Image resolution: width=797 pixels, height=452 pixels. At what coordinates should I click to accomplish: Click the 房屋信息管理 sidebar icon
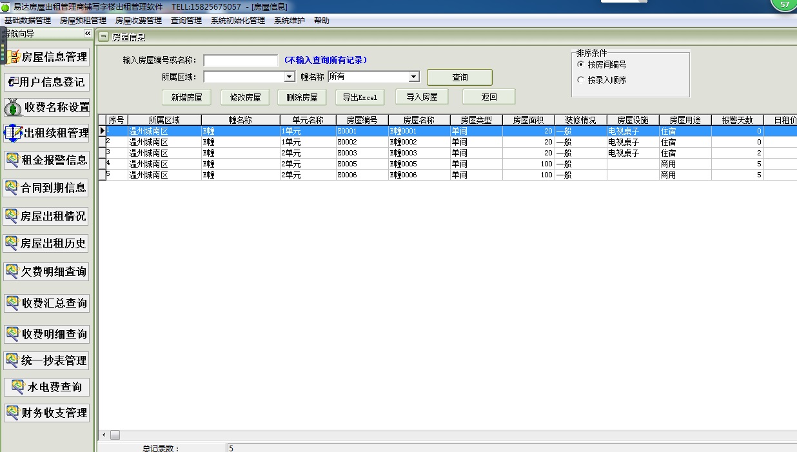tap(13, 57)
